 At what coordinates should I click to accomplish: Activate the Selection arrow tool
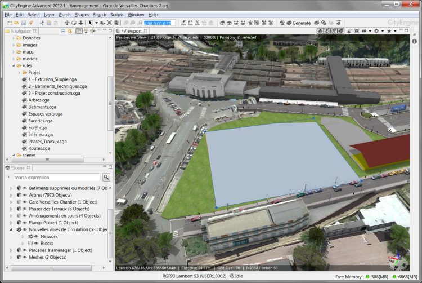(x=90, y=23)
